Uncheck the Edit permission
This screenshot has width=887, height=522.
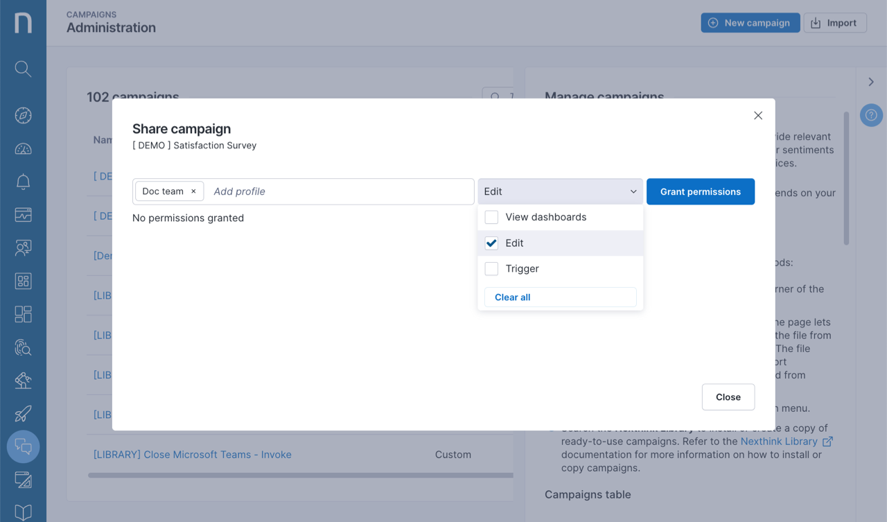click(491, 243)
